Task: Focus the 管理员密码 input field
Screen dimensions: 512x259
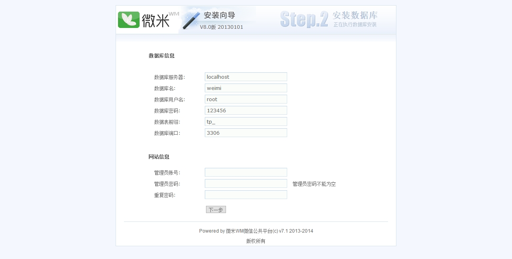Action: click(246, 183)
